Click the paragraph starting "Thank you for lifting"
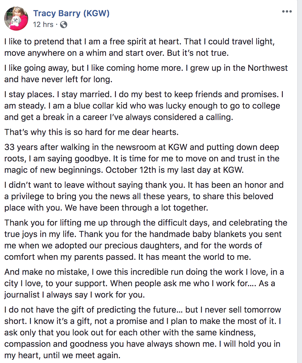 (x=146, y=239)
